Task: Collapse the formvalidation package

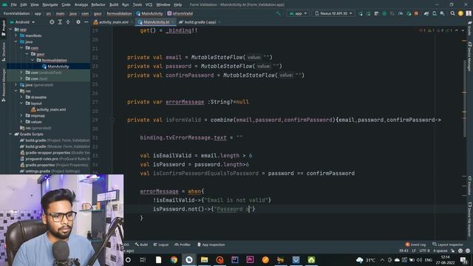Action: point(33,61)
